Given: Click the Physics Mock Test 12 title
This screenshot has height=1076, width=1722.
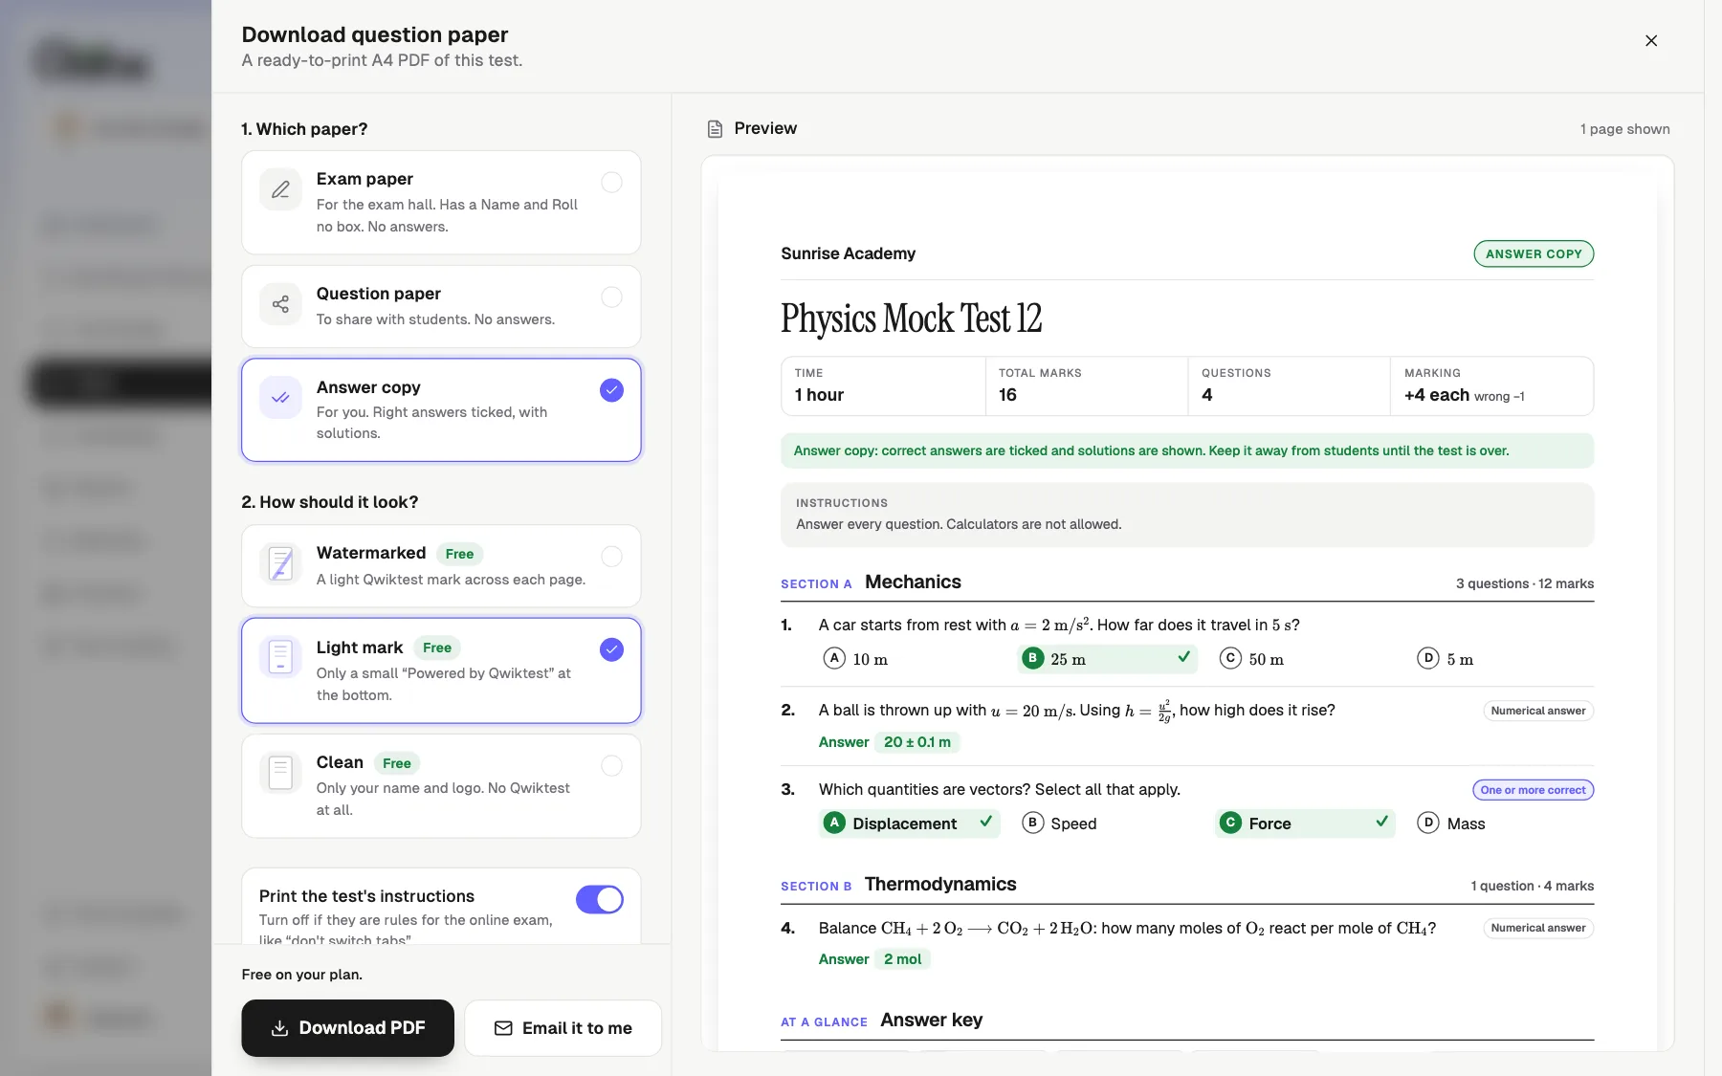Looking at the screenshot, I should [x=911, y=318].
